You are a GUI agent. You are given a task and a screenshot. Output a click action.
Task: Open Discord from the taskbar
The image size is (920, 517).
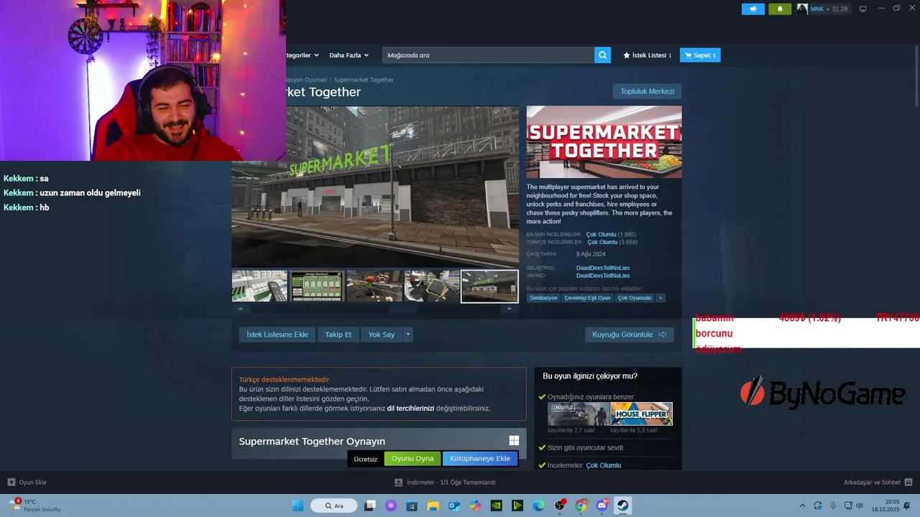(602, 506)
